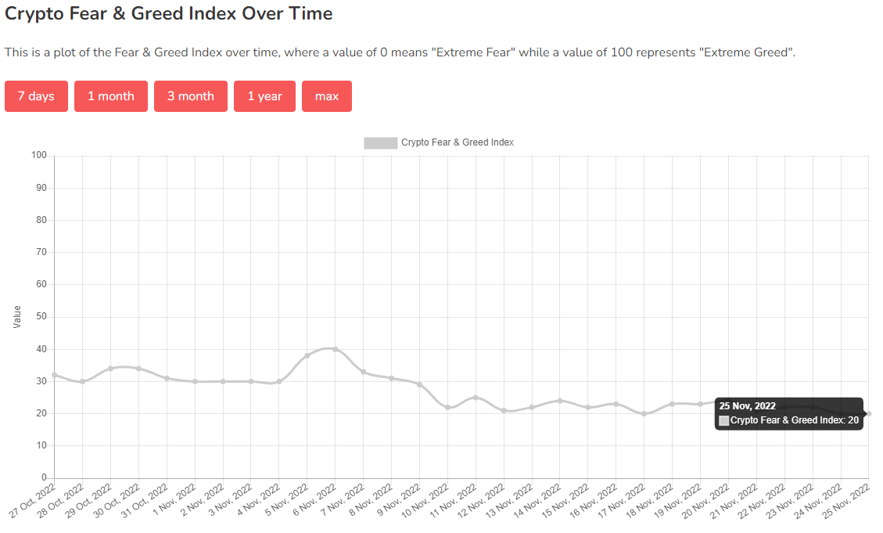Screen dimensions: 883x533
Task: Select the 17 Nov, 2022 low point
Action: (x=644, y=413)
